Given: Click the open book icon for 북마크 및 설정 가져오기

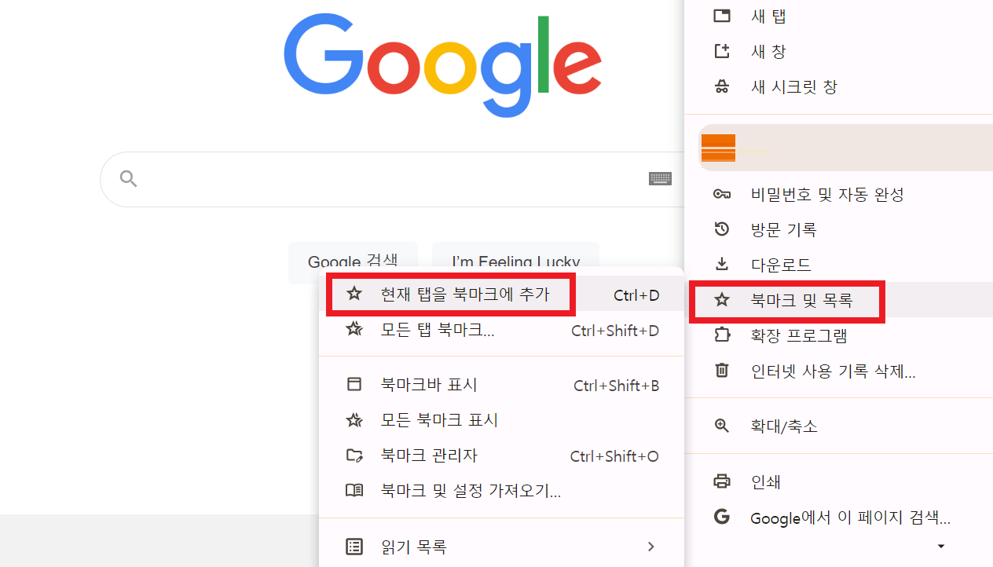Looking at the screenshot, I should (x=354, y=491).
